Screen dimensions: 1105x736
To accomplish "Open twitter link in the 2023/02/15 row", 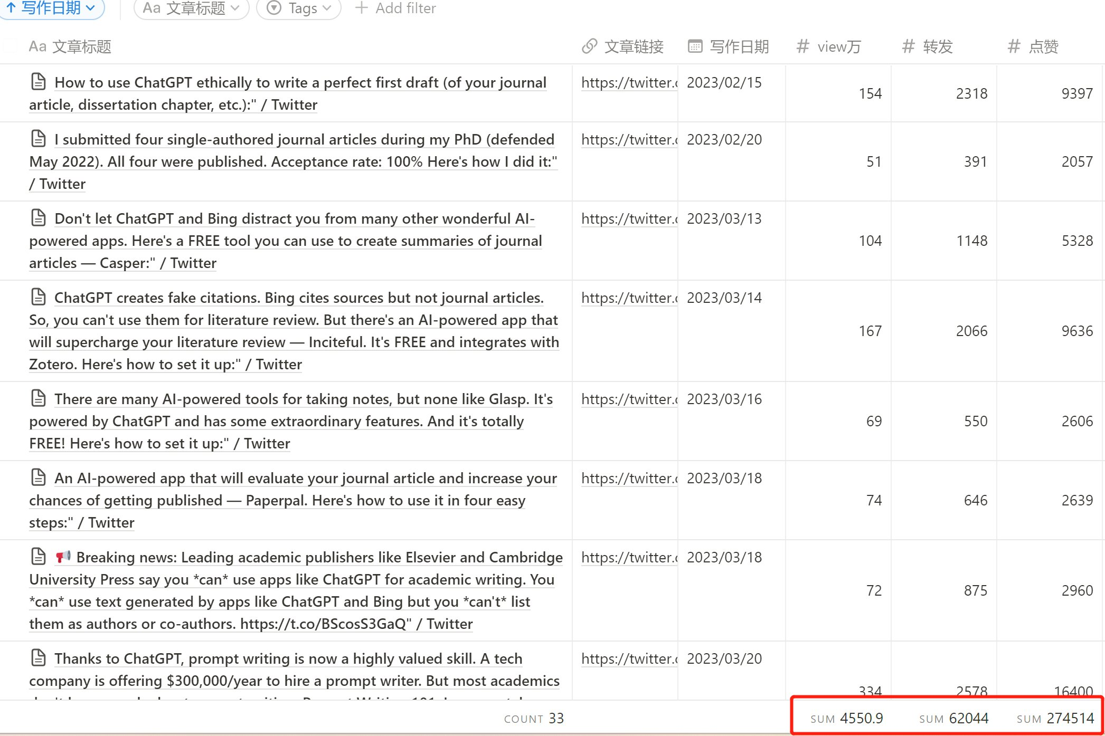I will click(x=629, y=82).
